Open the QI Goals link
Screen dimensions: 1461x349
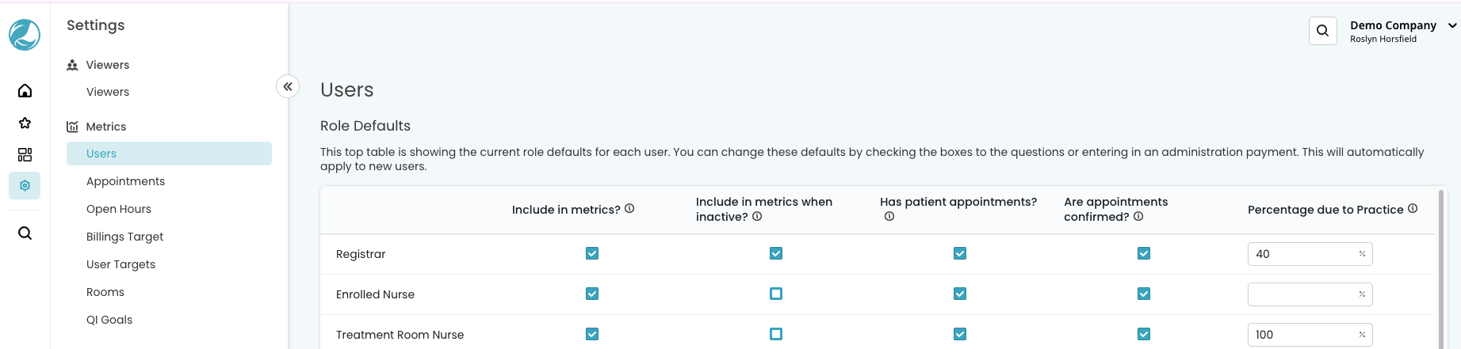point(109,320)
